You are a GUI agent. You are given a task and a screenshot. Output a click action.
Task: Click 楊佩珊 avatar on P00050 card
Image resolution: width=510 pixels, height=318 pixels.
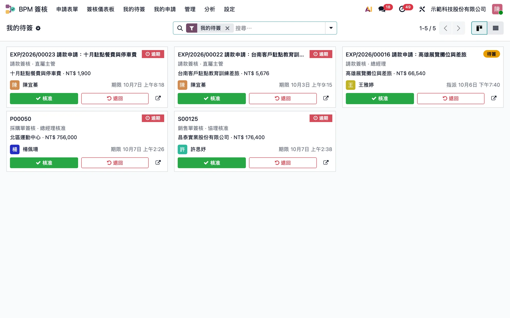coord(15,149)
